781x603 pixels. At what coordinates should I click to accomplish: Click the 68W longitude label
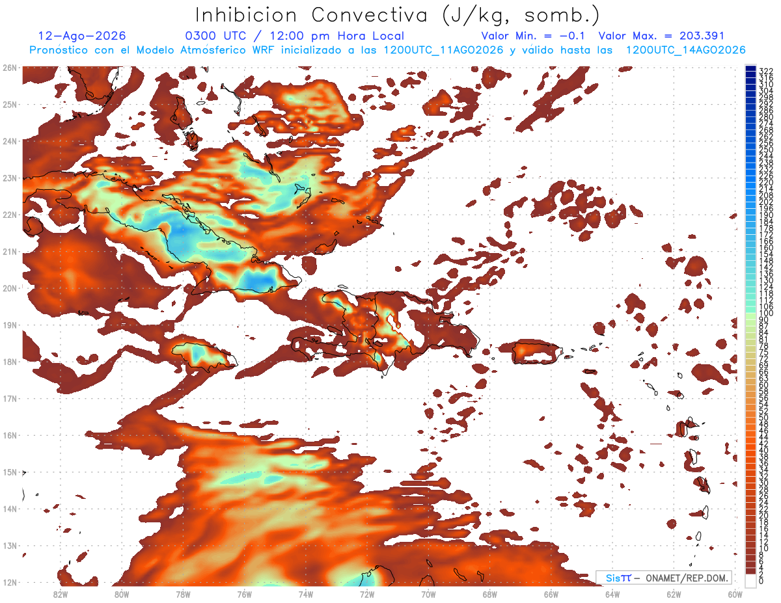[x=489, y=594]
